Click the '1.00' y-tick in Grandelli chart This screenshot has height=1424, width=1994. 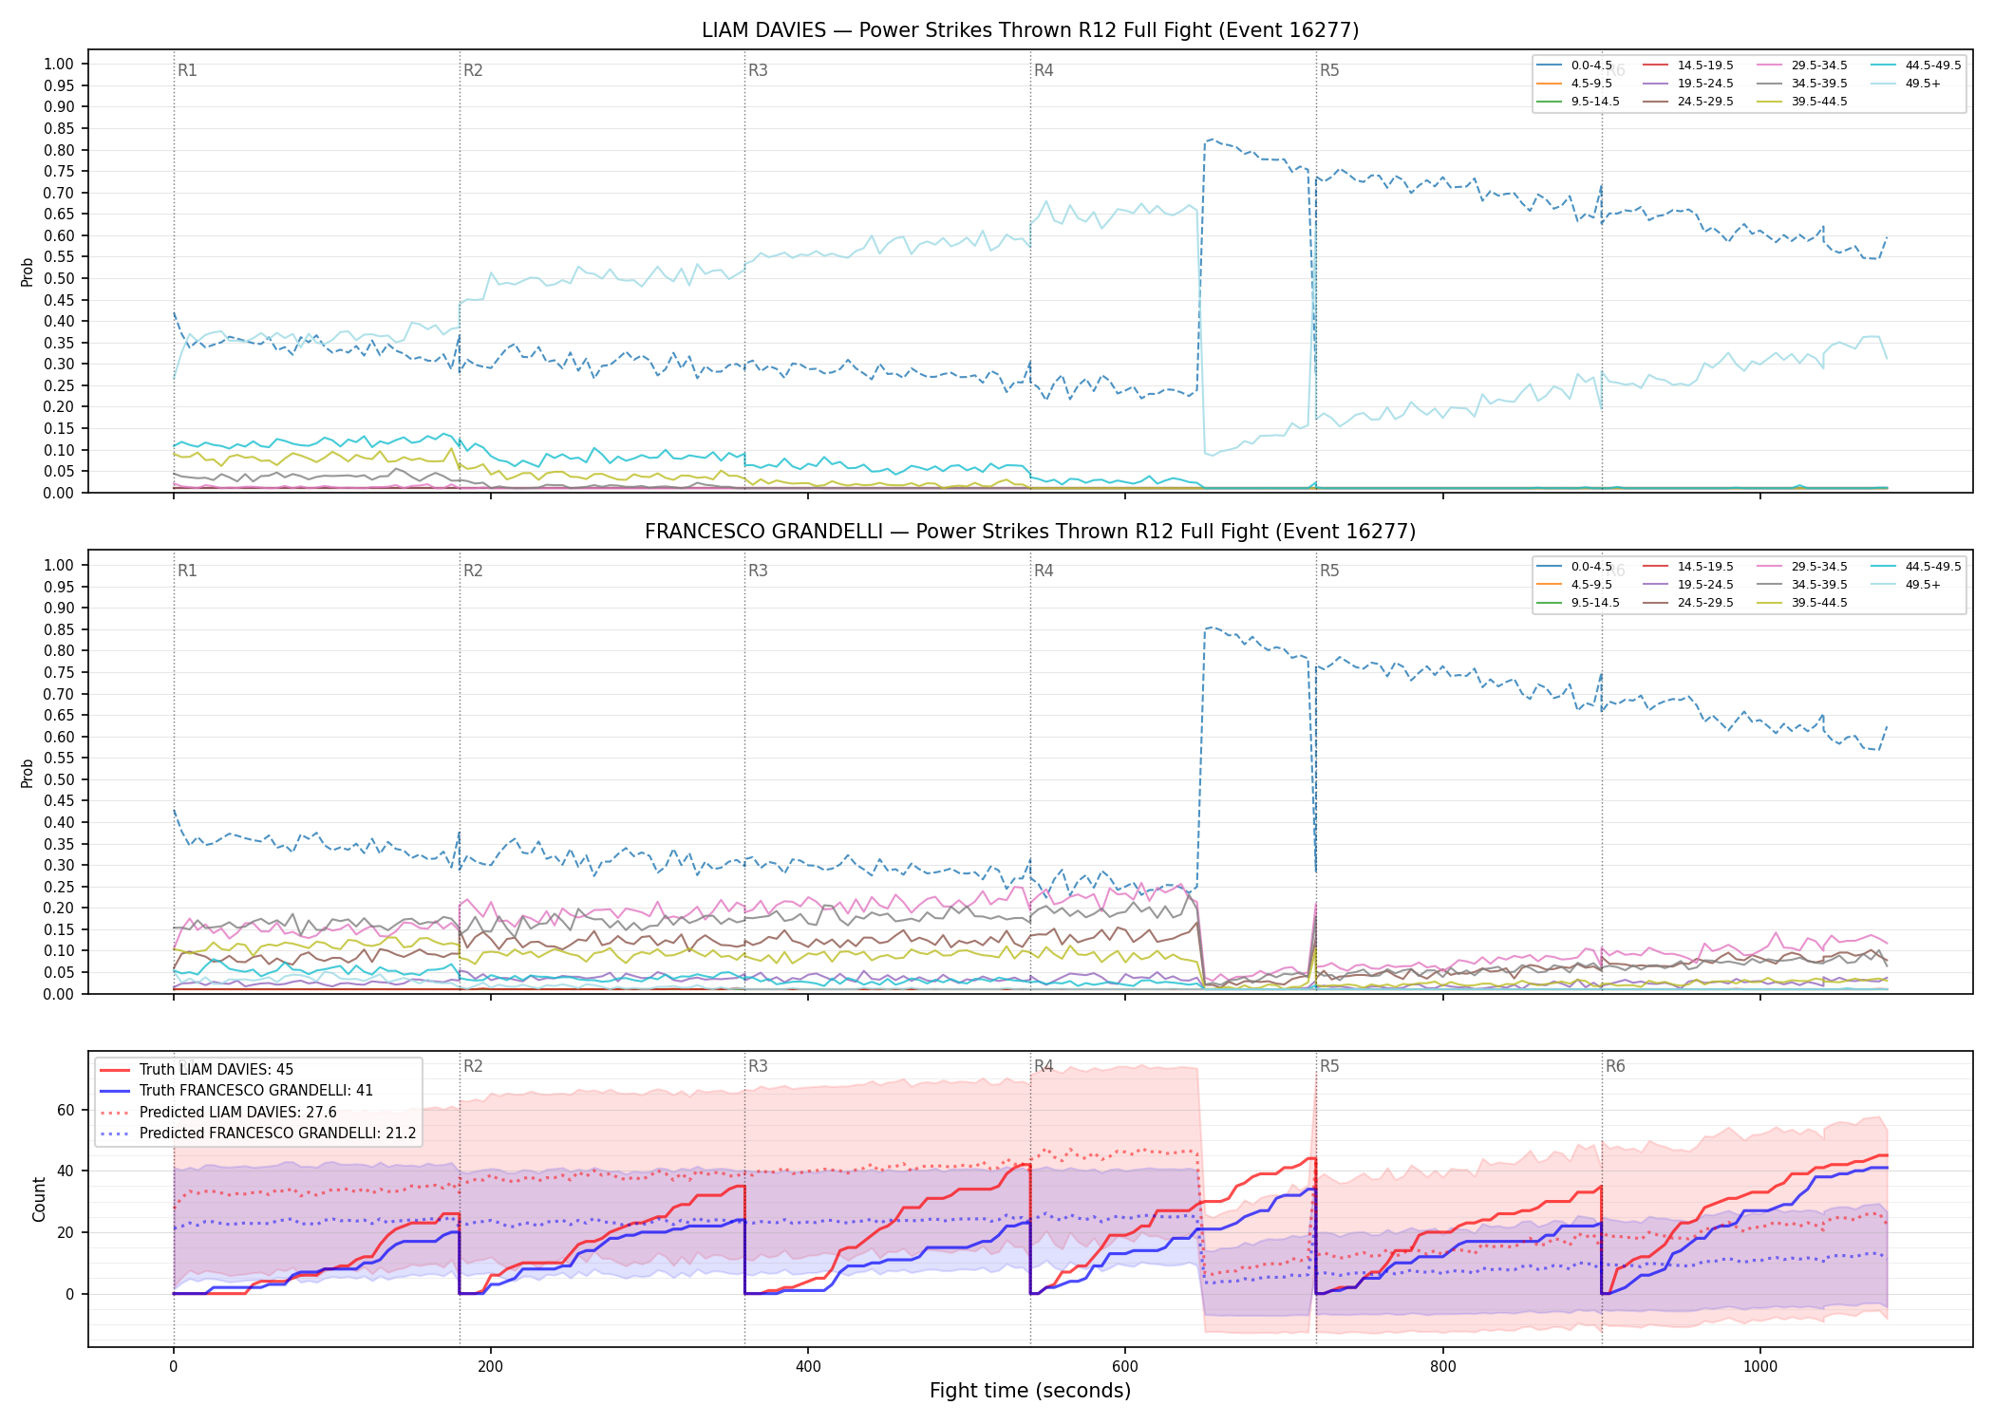59,565
